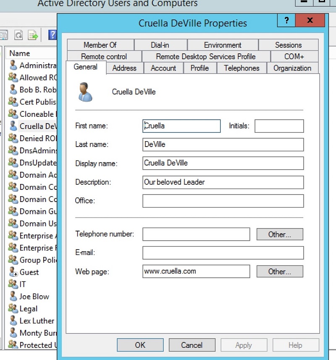Click the IT group icon
This screenshot has height=360, width=336.
point(13,284)
